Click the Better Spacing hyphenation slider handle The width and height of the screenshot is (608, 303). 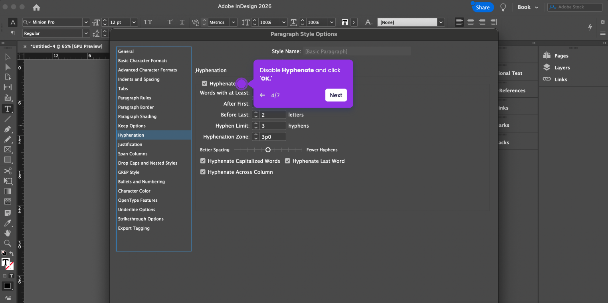coord(268,150)
